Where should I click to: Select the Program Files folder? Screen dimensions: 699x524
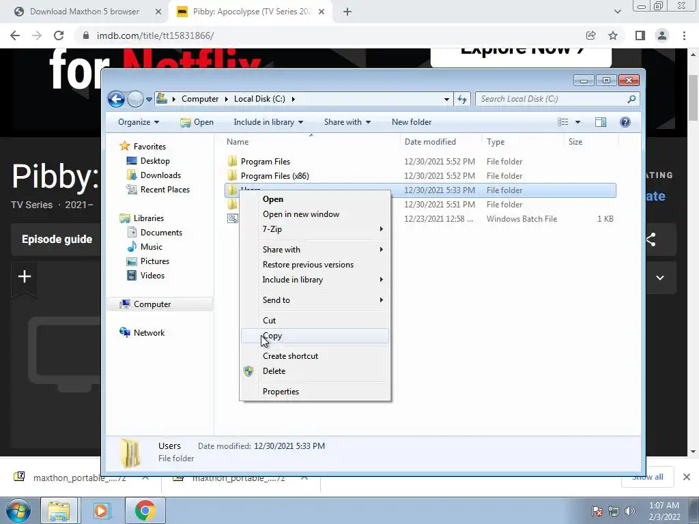click(x=266, y=161)
